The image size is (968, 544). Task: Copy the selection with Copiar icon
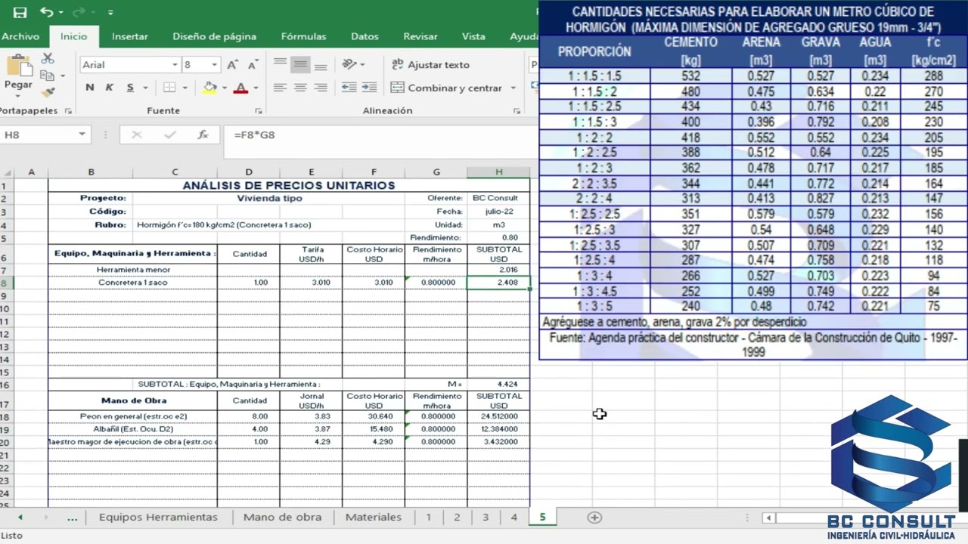47,76
